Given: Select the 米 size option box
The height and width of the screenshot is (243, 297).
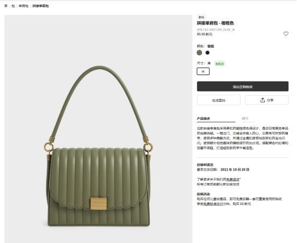Looking at the screenshot, I should [x=203, y=71].
